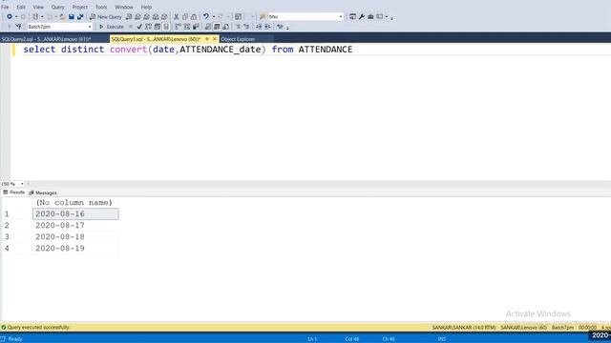Click the Find text input field

pyautogui.click(x=303, y=17)
